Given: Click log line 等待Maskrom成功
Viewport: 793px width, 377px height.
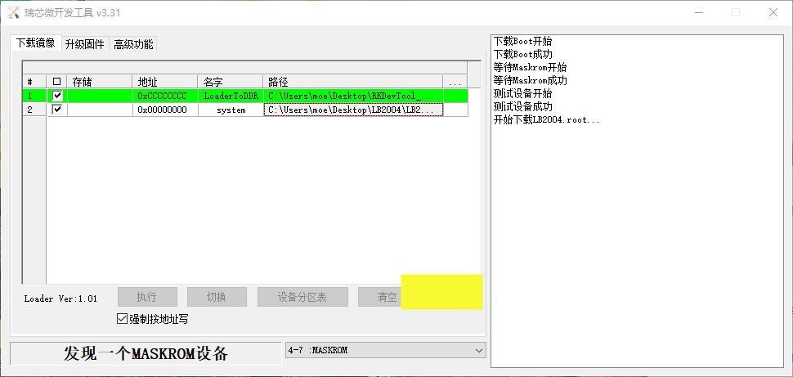Looking at the screenshot, I should click(530, 81).
